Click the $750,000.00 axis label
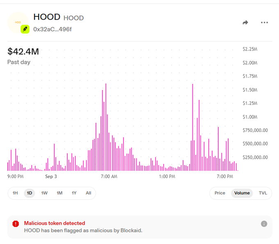 coord(255,130)
